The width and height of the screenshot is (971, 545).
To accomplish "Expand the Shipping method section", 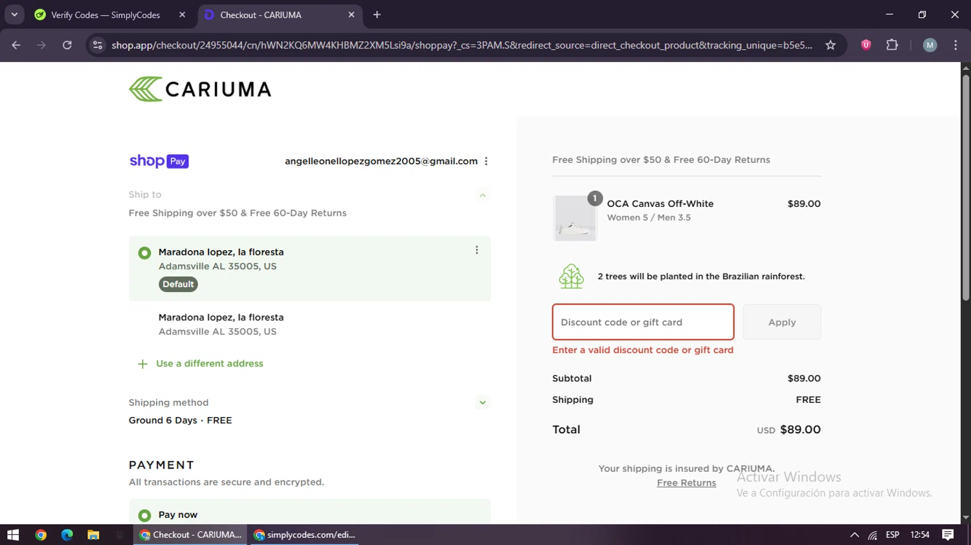I will pyautogui.click(x=482, y=402).
